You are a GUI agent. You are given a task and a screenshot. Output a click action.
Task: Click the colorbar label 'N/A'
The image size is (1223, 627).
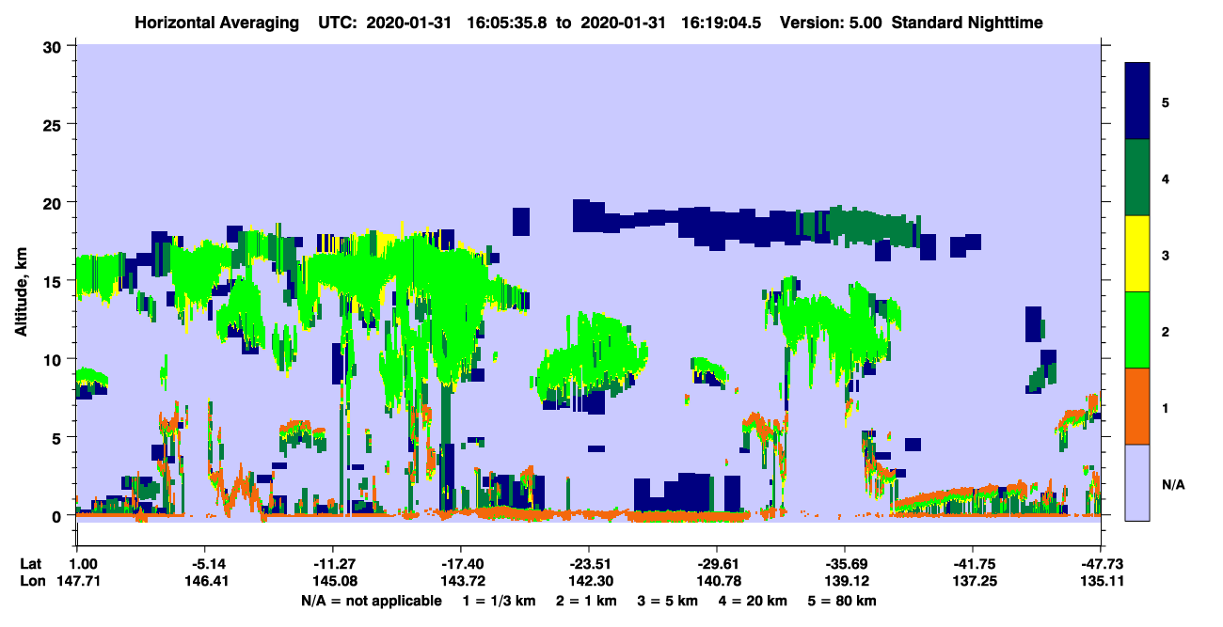[1173, 484]
